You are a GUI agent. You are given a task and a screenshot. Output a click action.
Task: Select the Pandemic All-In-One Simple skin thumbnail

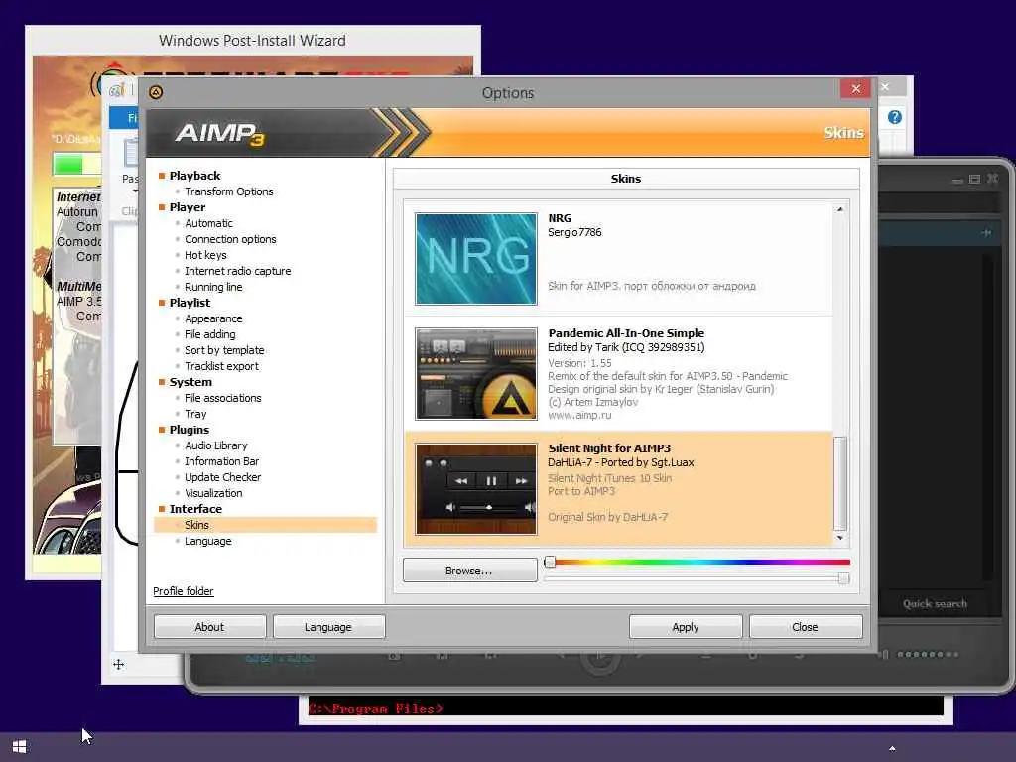click(476, 374)
